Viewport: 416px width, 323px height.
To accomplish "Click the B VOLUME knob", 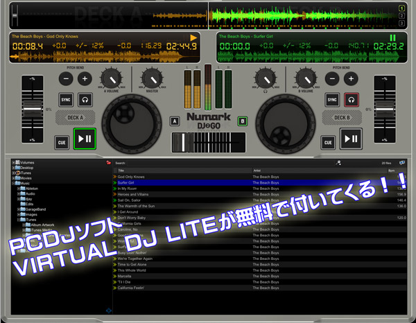I will (306, 79).
